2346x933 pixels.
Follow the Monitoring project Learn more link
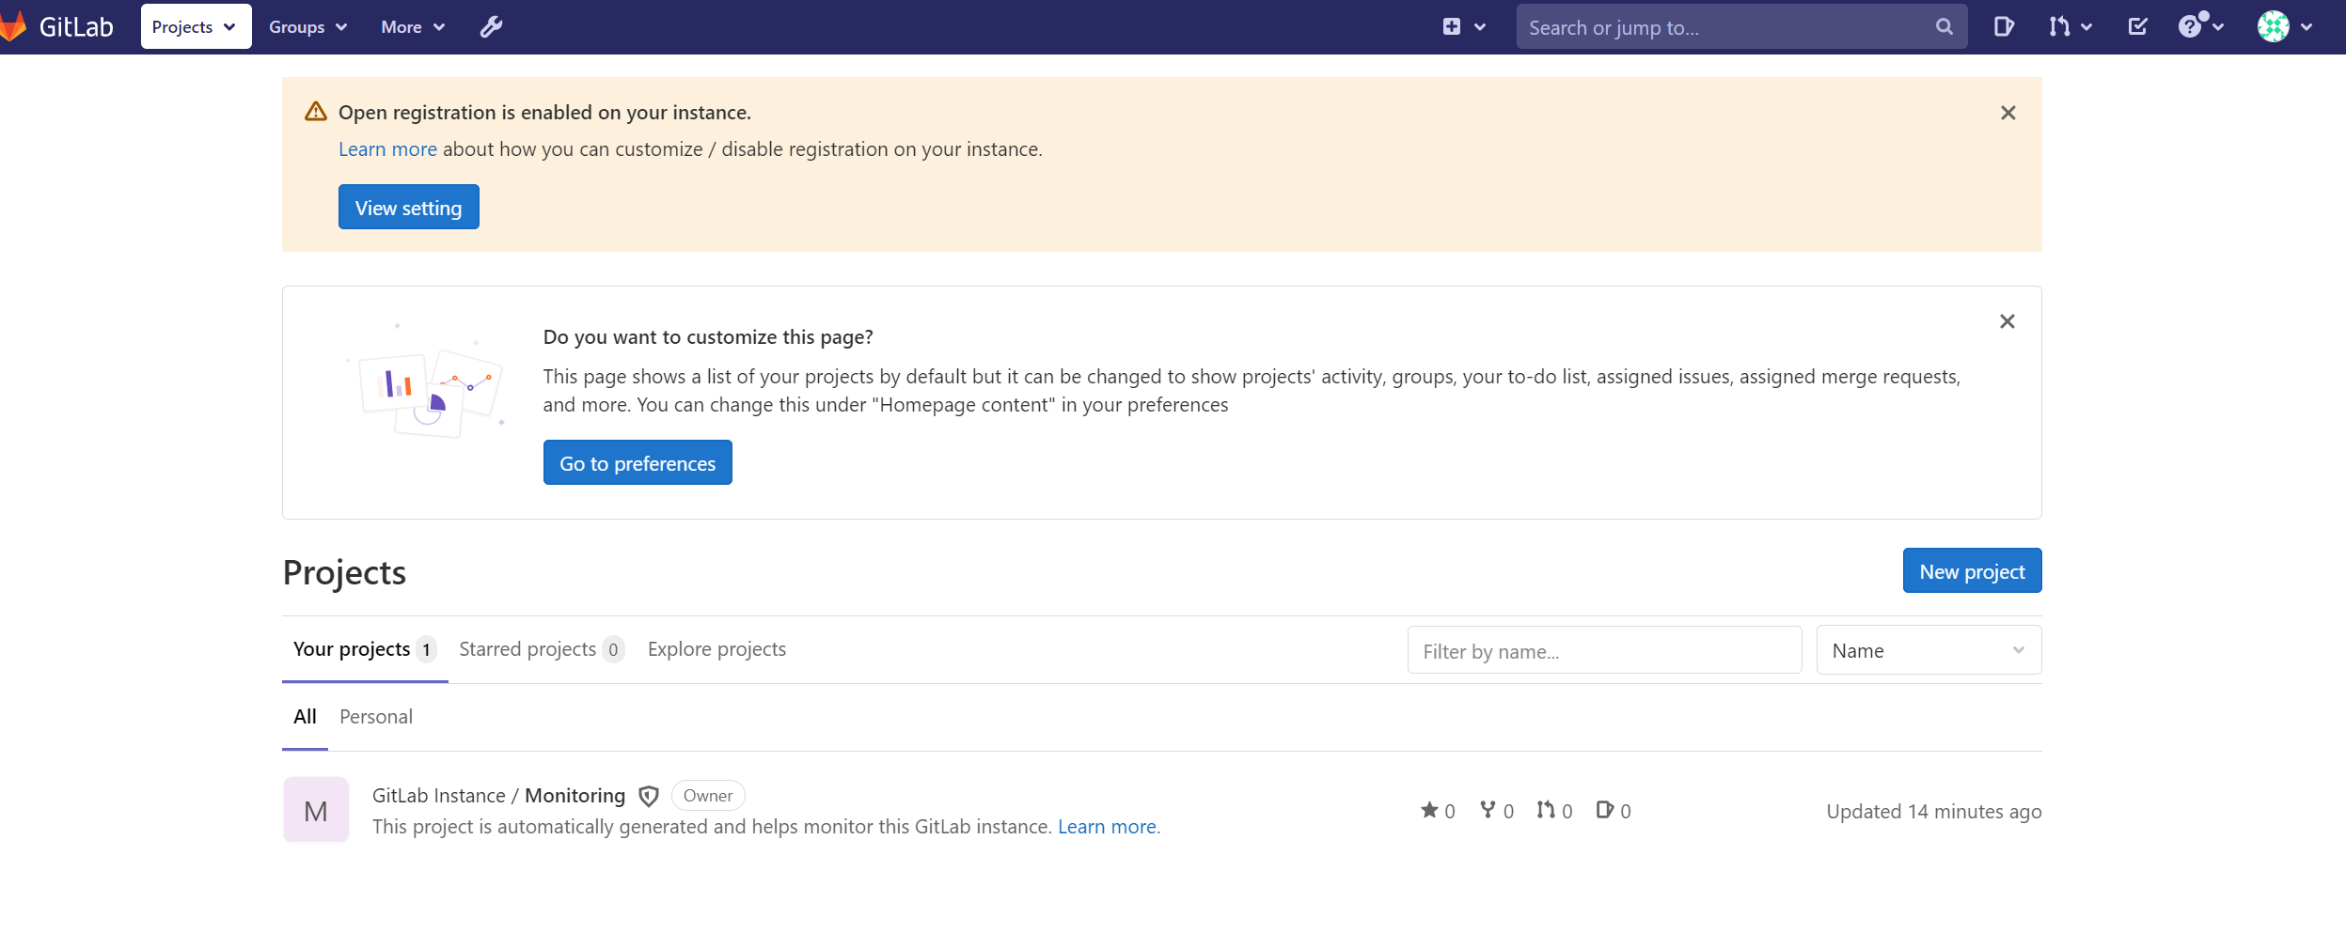click(x=1107, y=827)
